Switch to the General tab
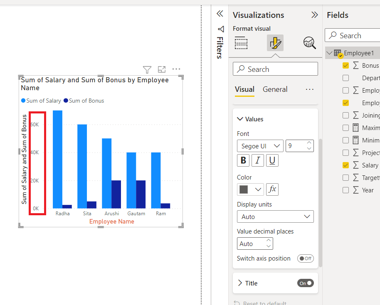Viewport: 380px width, 305px height. pyautogui.click(x=275, y=89)
